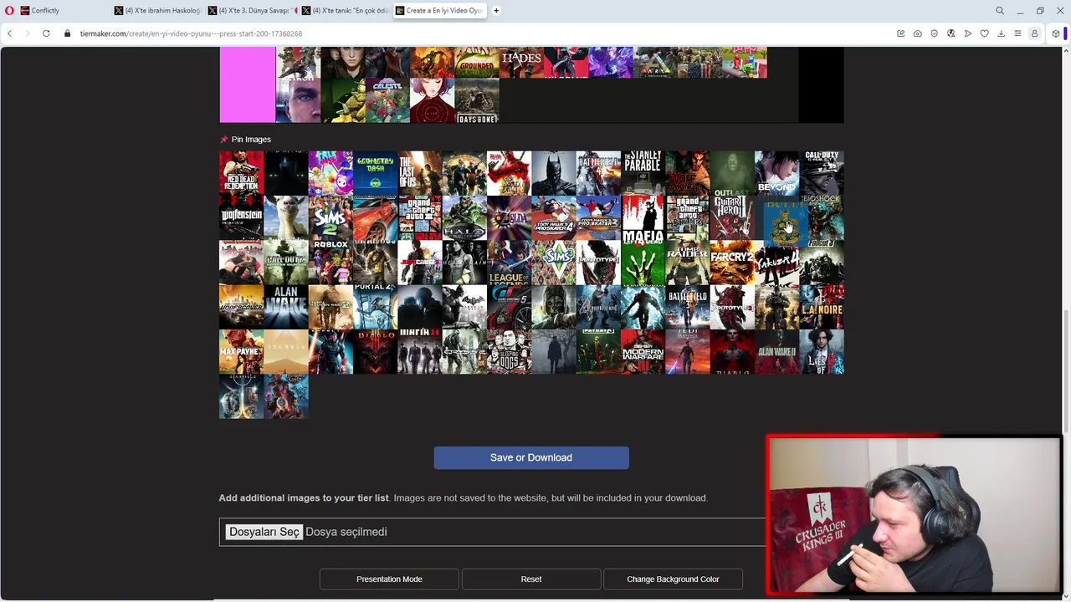Select the Hades thumbnail in tier row

click(x=521, y=63)
